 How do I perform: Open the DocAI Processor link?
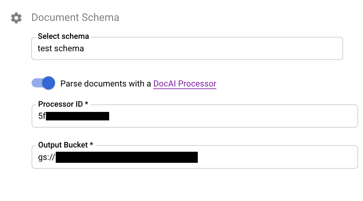[x=185, y=84]
